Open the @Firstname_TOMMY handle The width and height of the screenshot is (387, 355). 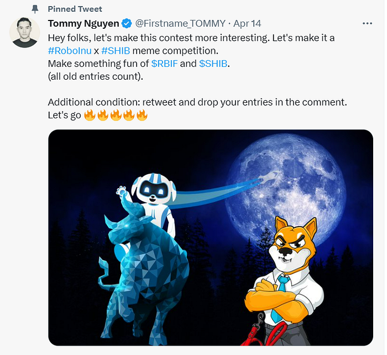180,23
